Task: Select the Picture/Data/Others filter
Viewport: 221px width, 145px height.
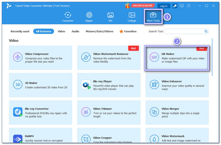Action: pyautogui.click(x=99, y=31)
